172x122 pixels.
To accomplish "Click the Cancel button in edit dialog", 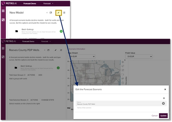I will point(154,116).
